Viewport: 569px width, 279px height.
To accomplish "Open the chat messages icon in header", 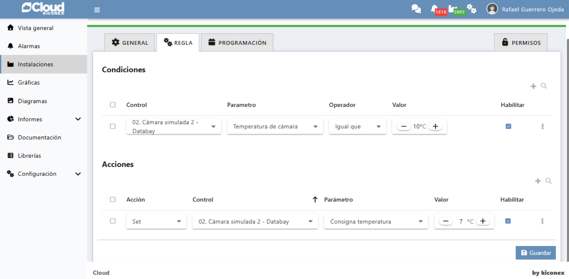I will coord(416,9).
